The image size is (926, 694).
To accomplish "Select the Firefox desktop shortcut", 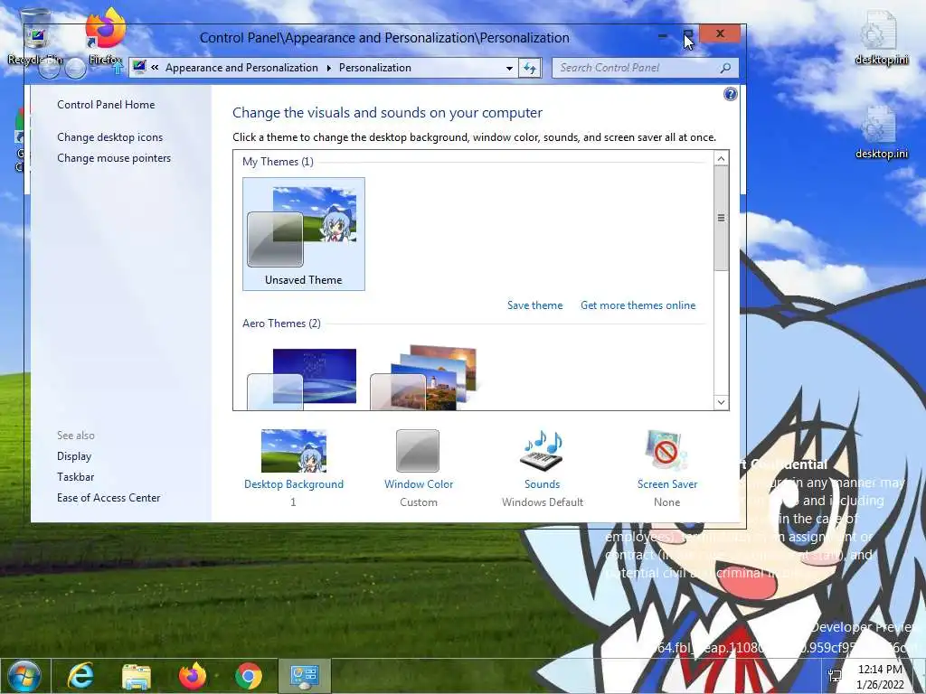I will pos(105,36).
